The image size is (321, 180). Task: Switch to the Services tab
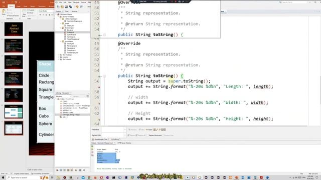tap(74, 11)
